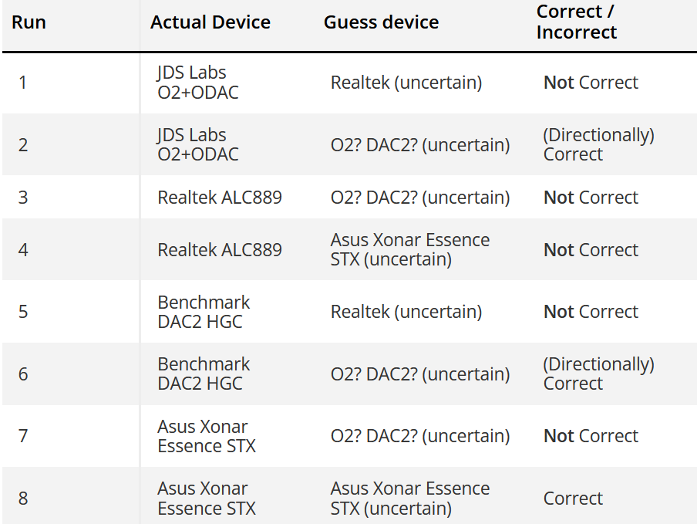Click Benchmark DAC2 HGC in run 5
This screenshot has width=697, height=524.
pyautogui.click(x=204, y=312)
